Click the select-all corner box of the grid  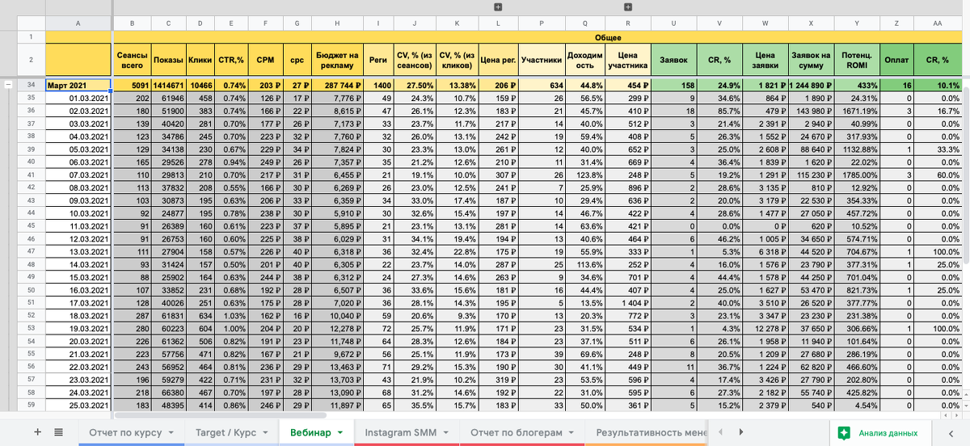tap(31, 24)
